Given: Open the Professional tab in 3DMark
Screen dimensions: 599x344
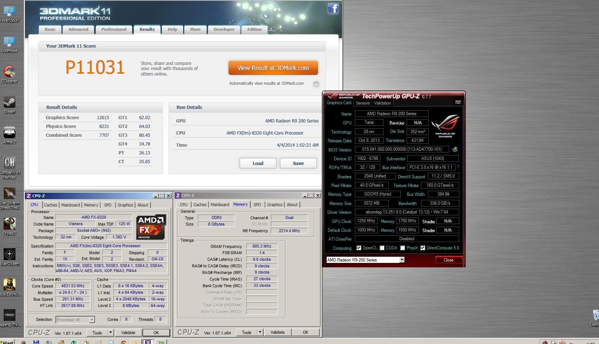Looking at the screenshot, I should 114,29.
